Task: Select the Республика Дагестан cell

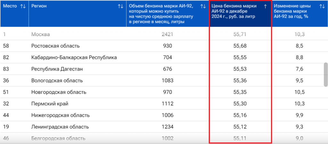Action: pyautogui.click(x=57, y=69)
